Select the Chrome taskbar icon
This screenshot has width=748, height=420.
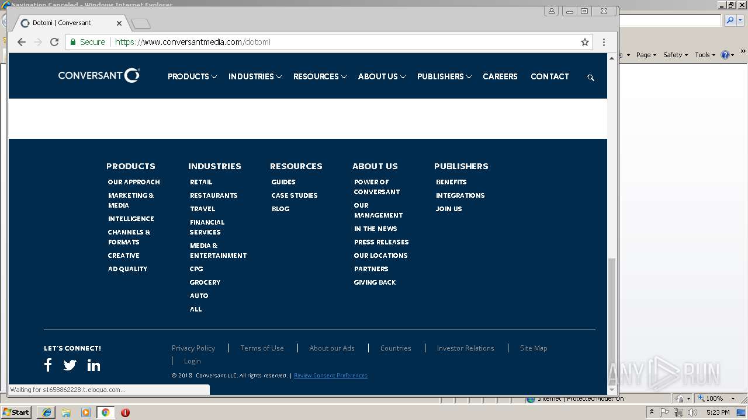click(105, 412)
